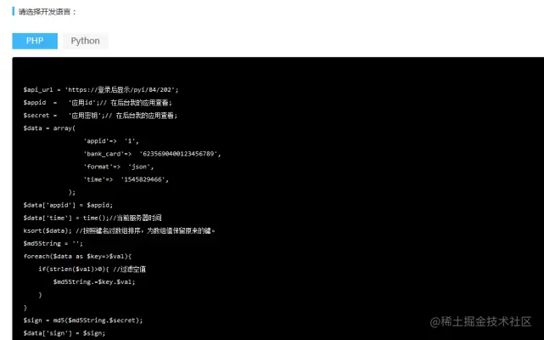Click the 'appid'=> '1' entry

pyautogui.click(x=111, y=141)
